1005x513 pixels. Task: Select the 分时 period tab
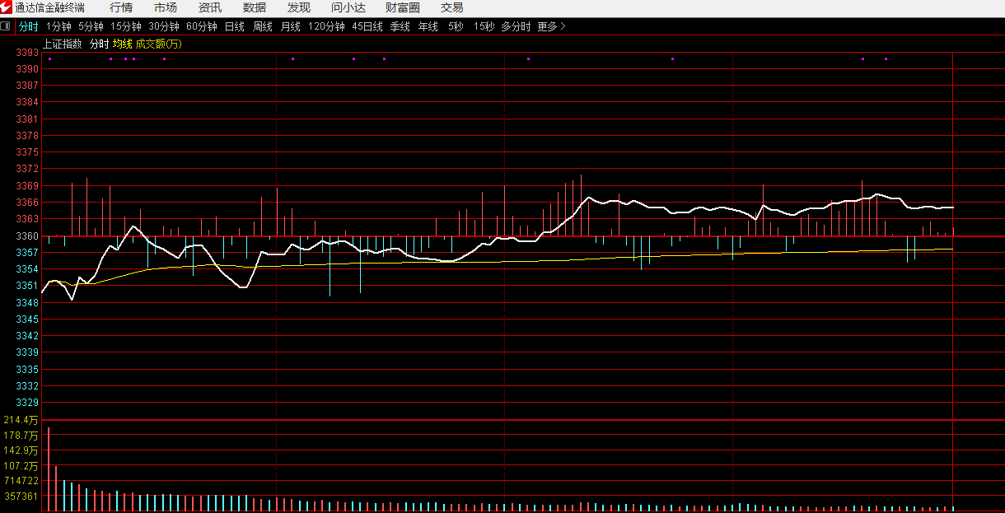(29, 26)
